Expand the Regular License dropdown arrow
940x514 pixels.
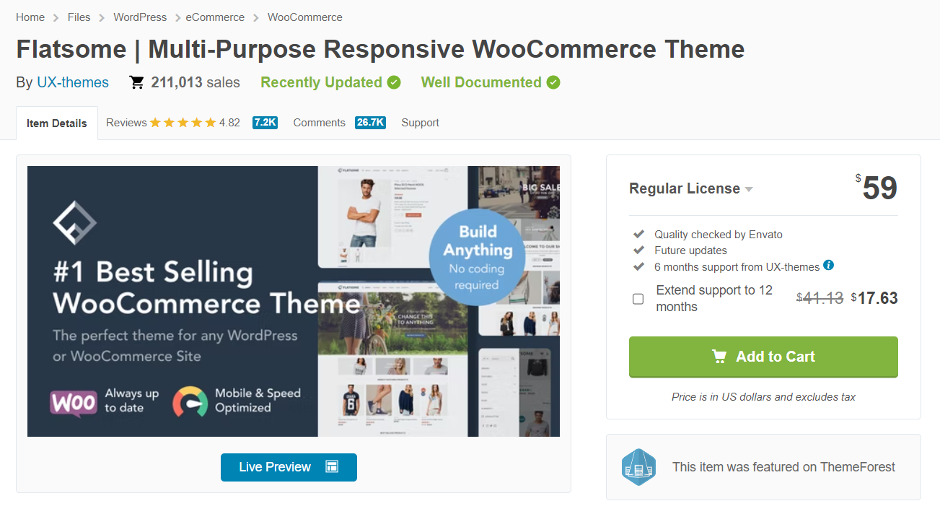click(749, 189)
